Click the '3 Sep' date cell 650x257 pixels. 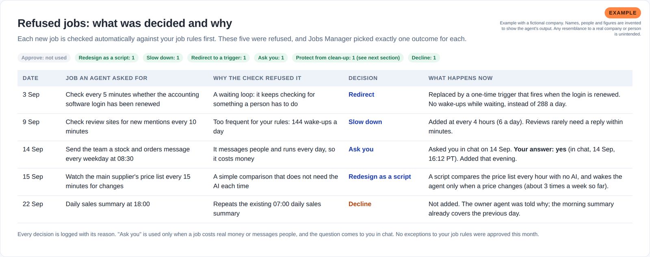31,95
